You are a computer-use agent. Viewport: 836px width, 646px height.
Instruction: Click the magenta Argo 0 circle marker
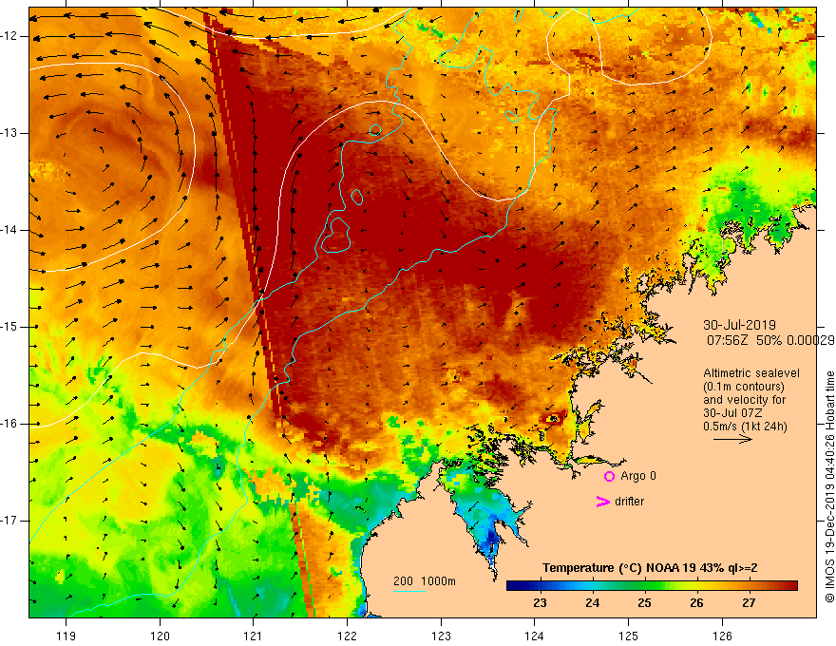(x=609, y=477)
